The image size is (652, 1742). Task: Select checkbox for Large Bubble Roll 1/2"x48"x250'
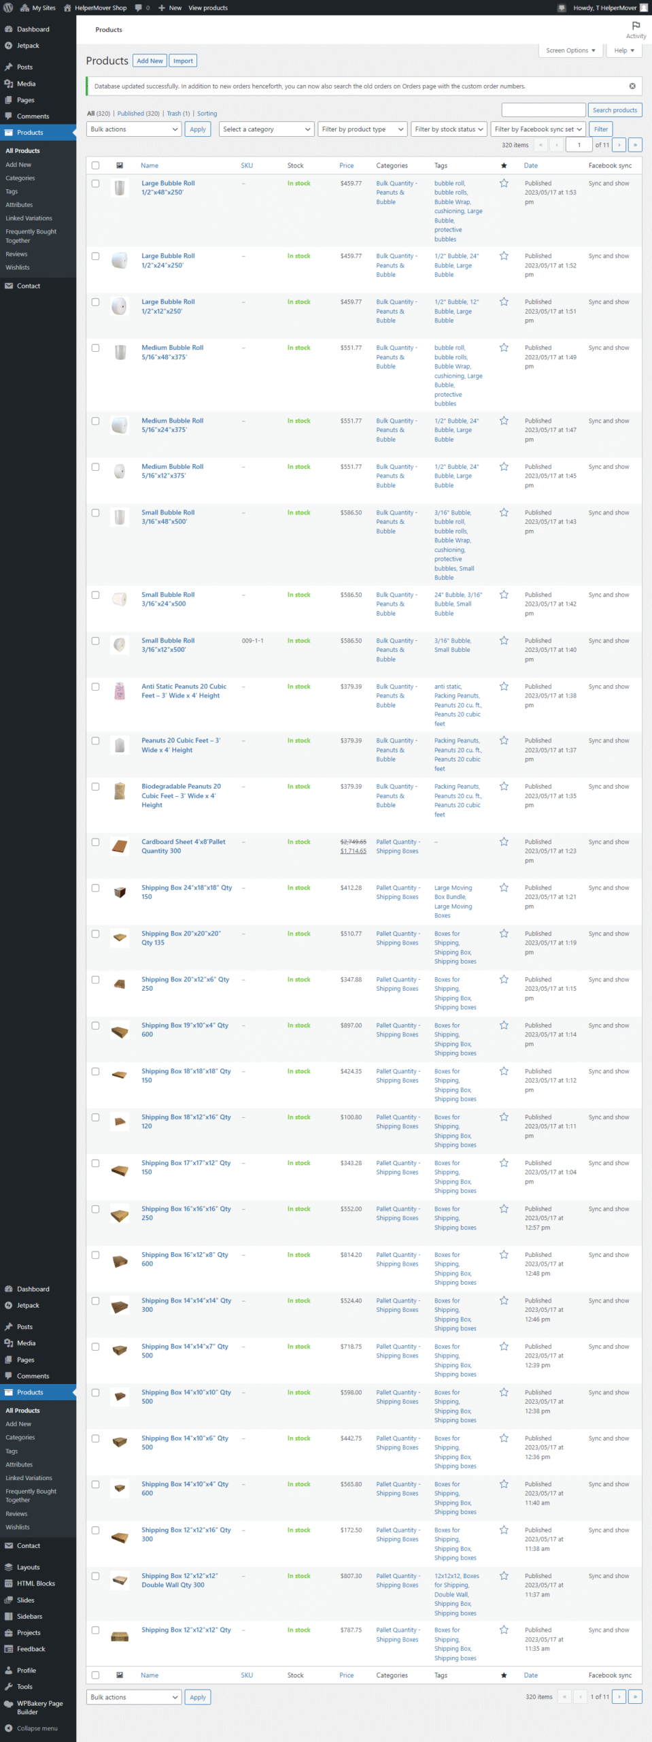click(x=95, y=184)
